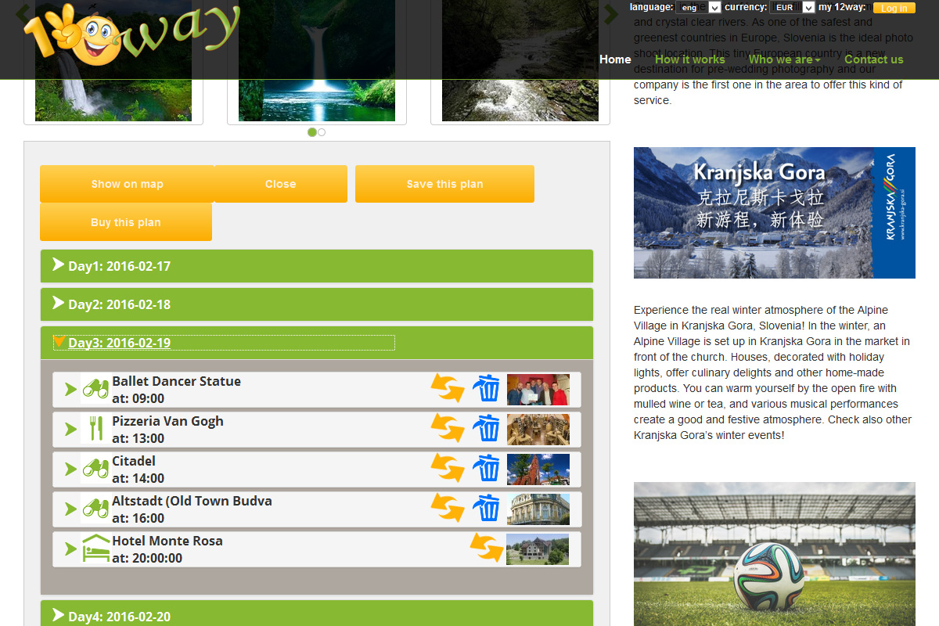This screenshot has width=939, height=626.
Task: Click the 12way smiley logo
Action: [131, 34]
